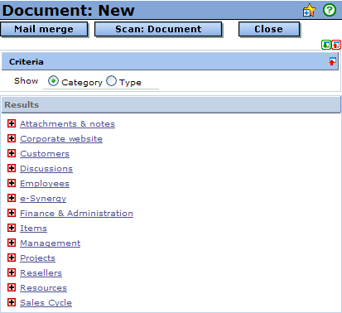
Task: Open the Projects category link
Action: click(x=37, y=258)
